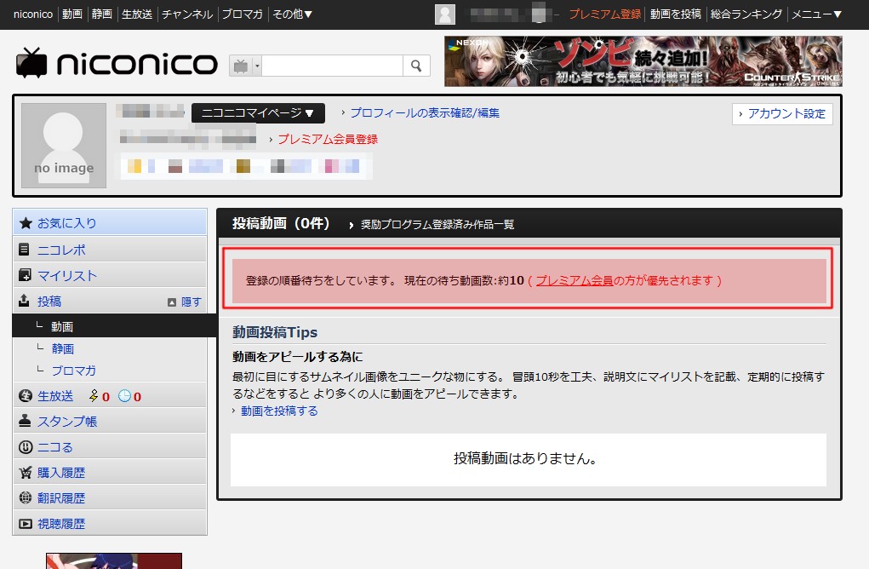Select 総合ランキング in top bar
Image resolution: width=869 pixels, height=569 pixels.
click(746, 14)
